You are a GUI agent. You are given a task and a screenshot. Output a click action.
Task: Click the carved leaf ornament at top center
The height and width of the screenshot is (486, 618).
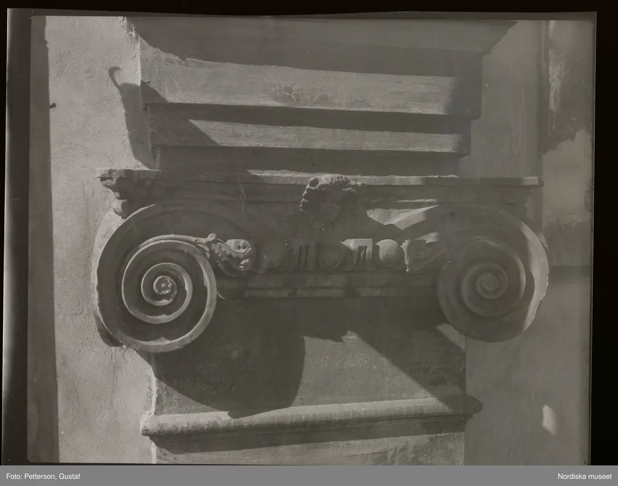click(328, 193)
